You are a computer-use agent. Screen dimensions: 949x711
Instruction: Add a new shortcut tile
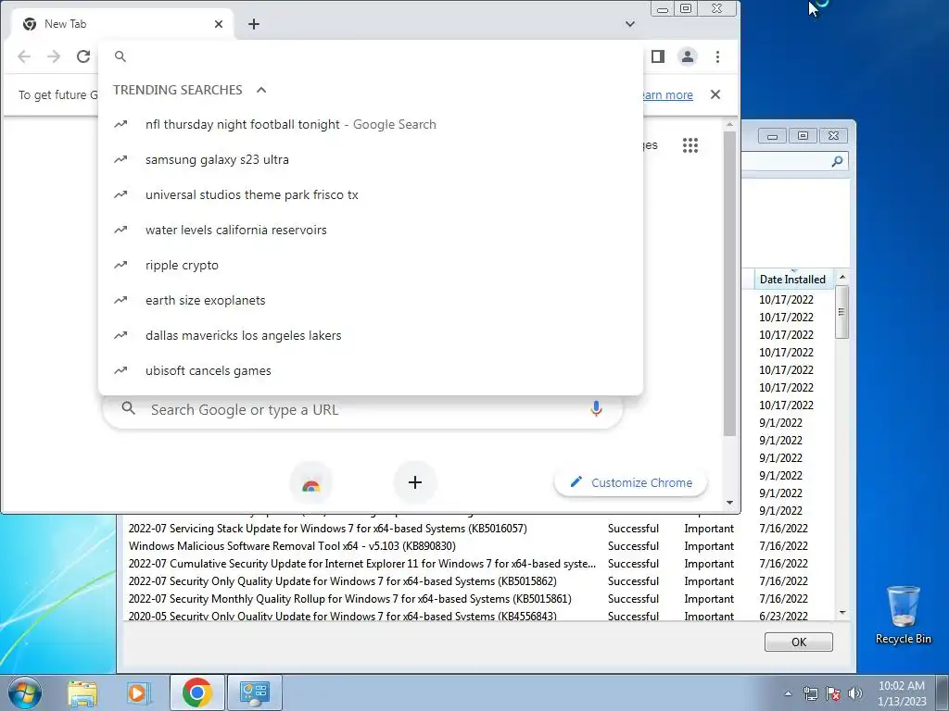point(415,482)
